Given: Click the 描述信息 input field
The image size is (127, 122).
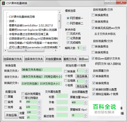Looking at the screenshot, I should tap(62, 115).
